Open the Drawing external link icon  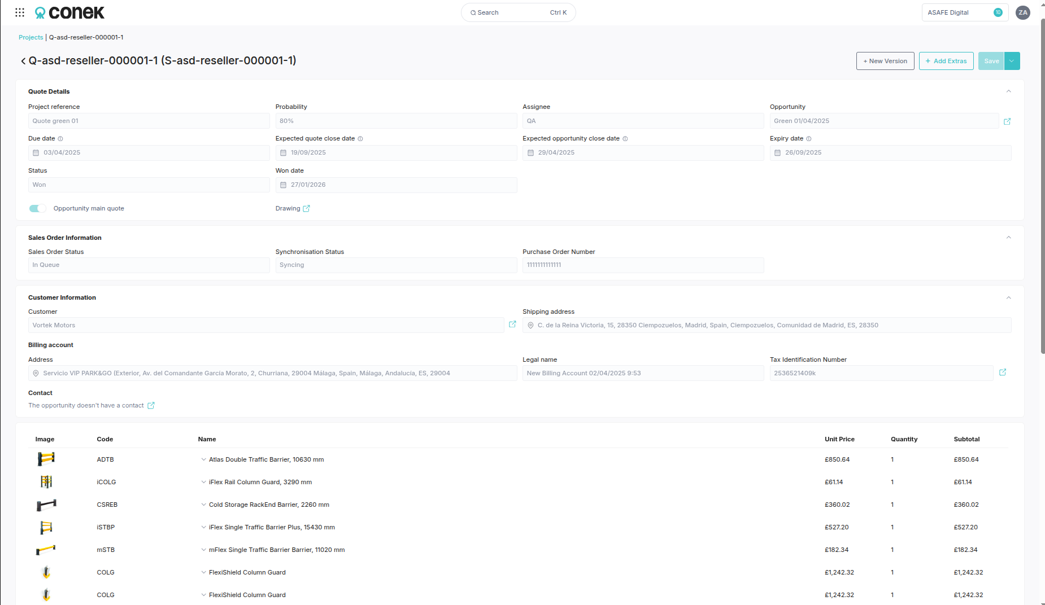[x=306, y=208]
